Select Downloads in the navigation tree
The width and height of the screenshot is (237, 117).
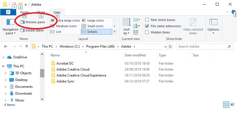coord(24,93)
